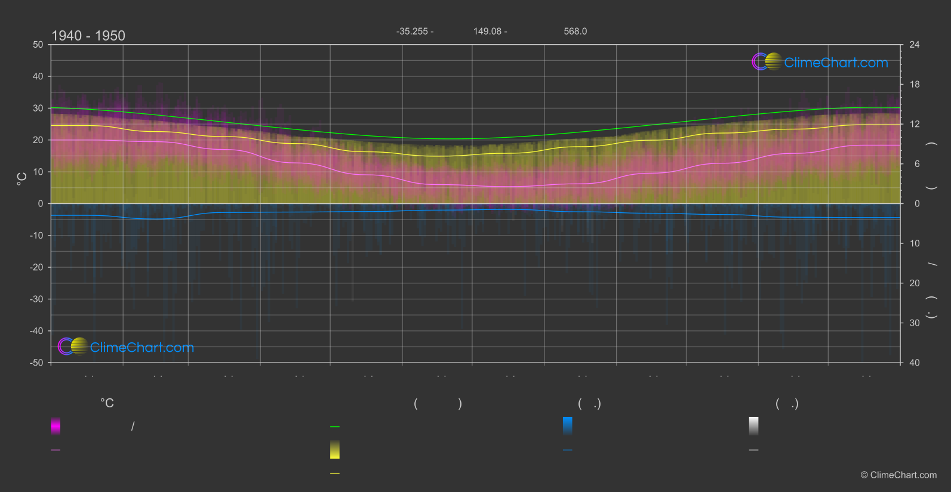Click the ClimeChart.com logo in top right
The image size is (951, 492).
820,62
